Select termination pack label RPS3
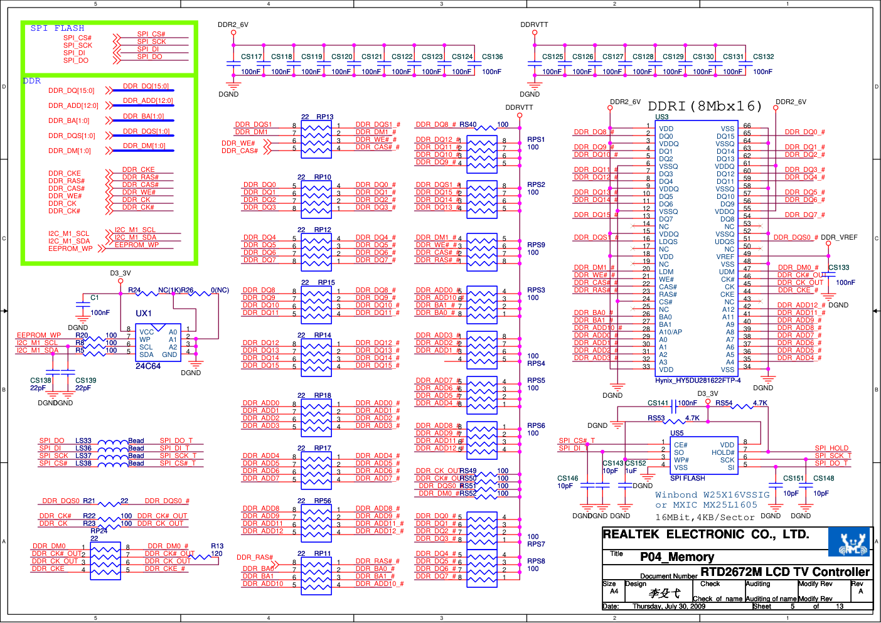Image resolution: width=881 pixels, height=623 pixels. click(536, 290)
